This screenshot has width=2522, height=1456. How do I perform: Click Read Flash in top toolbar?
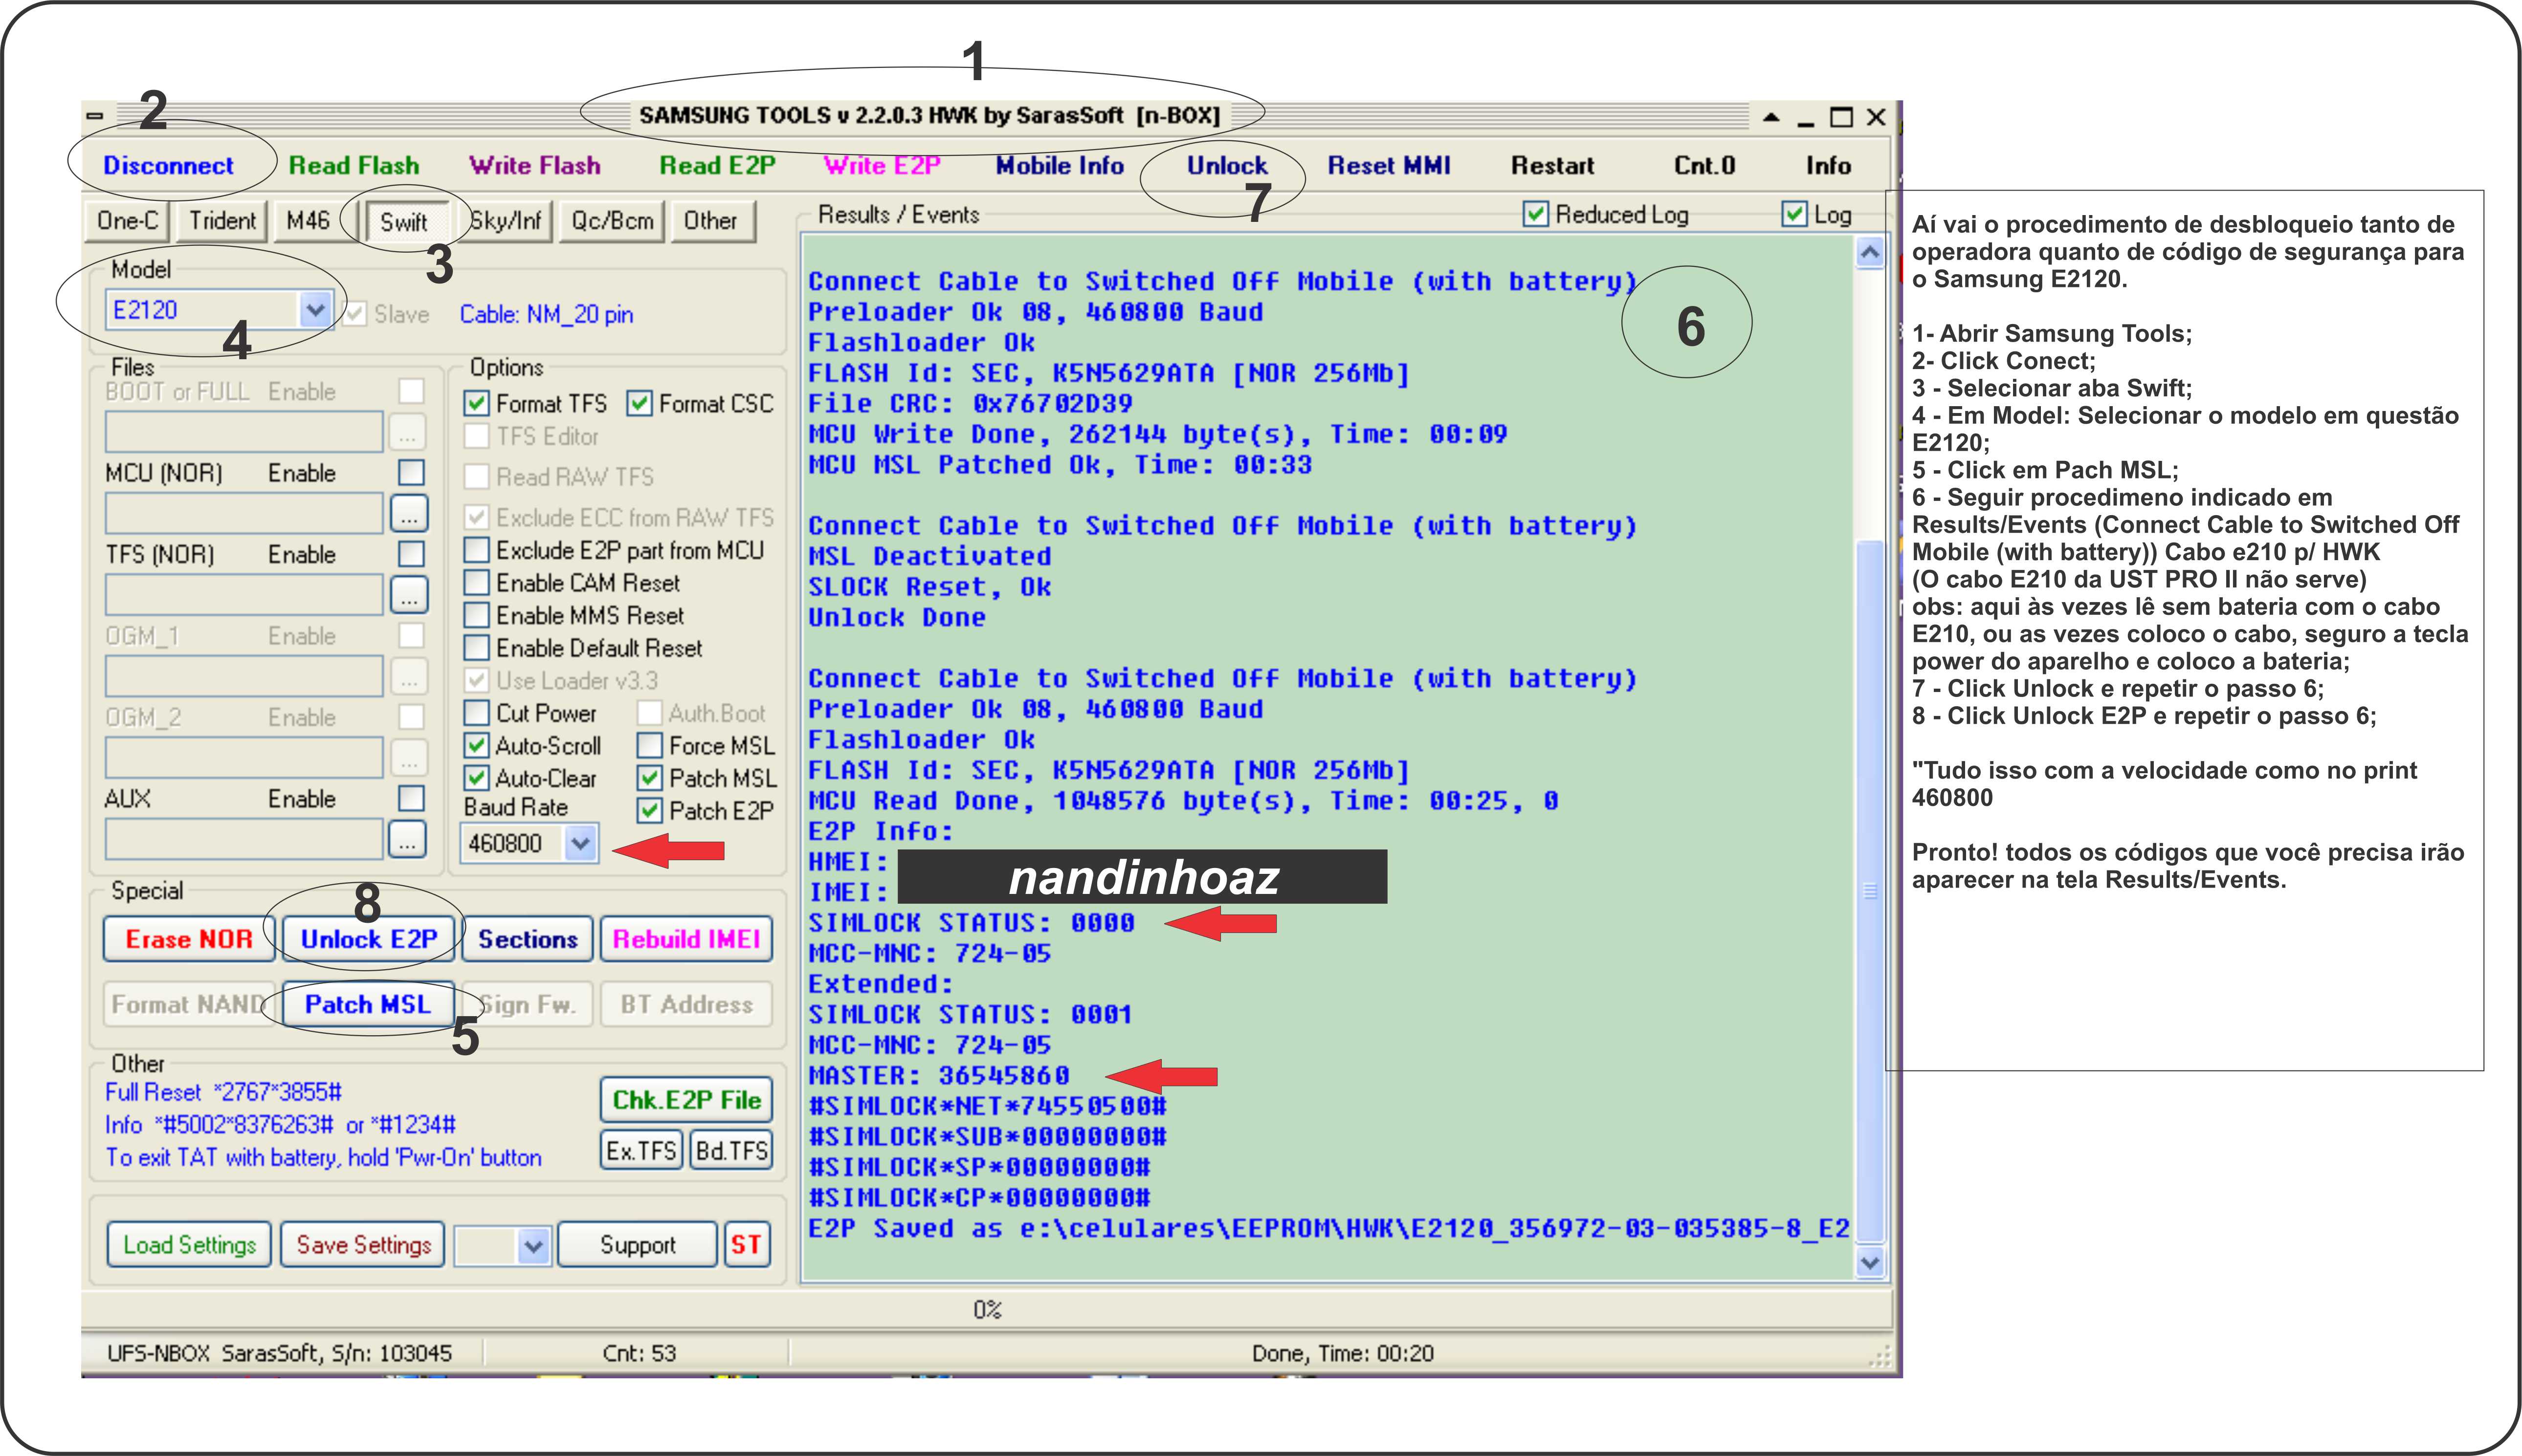[353, 165]
